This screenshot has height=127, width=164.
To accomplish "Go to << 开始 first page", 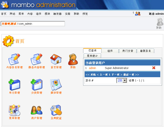I will [91, 75].
